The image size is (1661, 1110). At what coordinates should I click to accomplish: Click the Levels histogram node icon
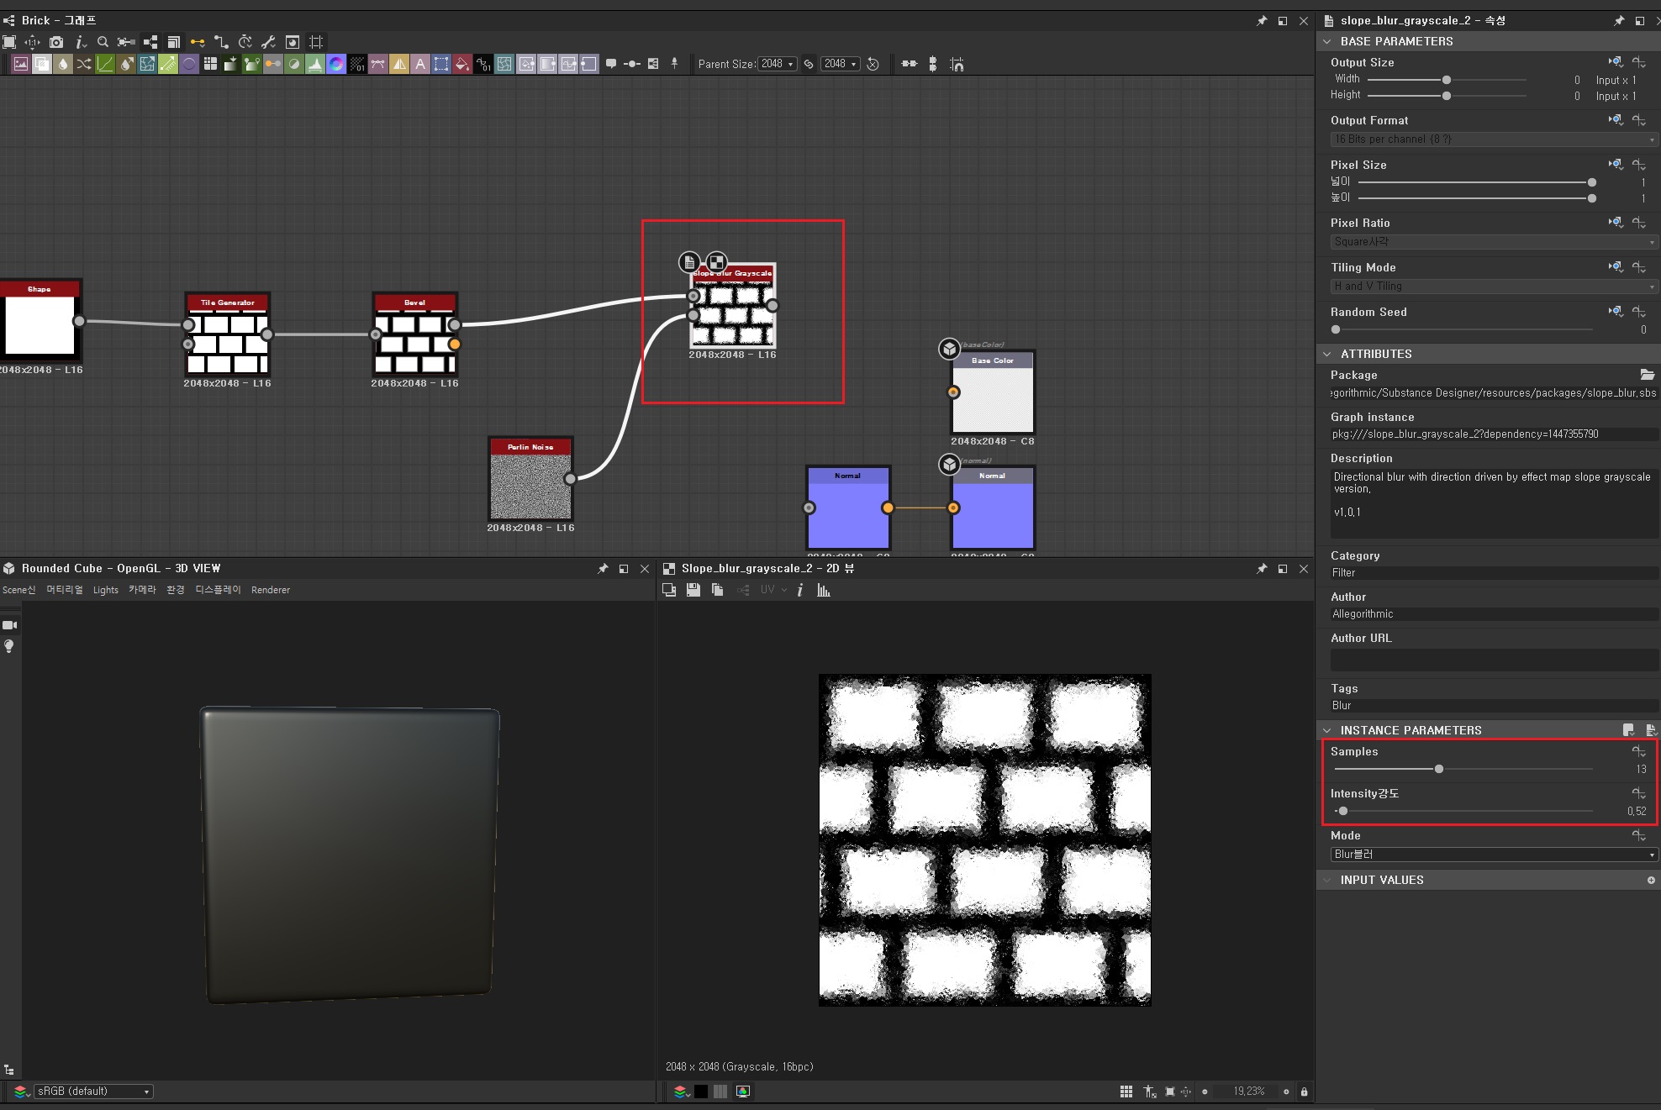tap(315, 64)
